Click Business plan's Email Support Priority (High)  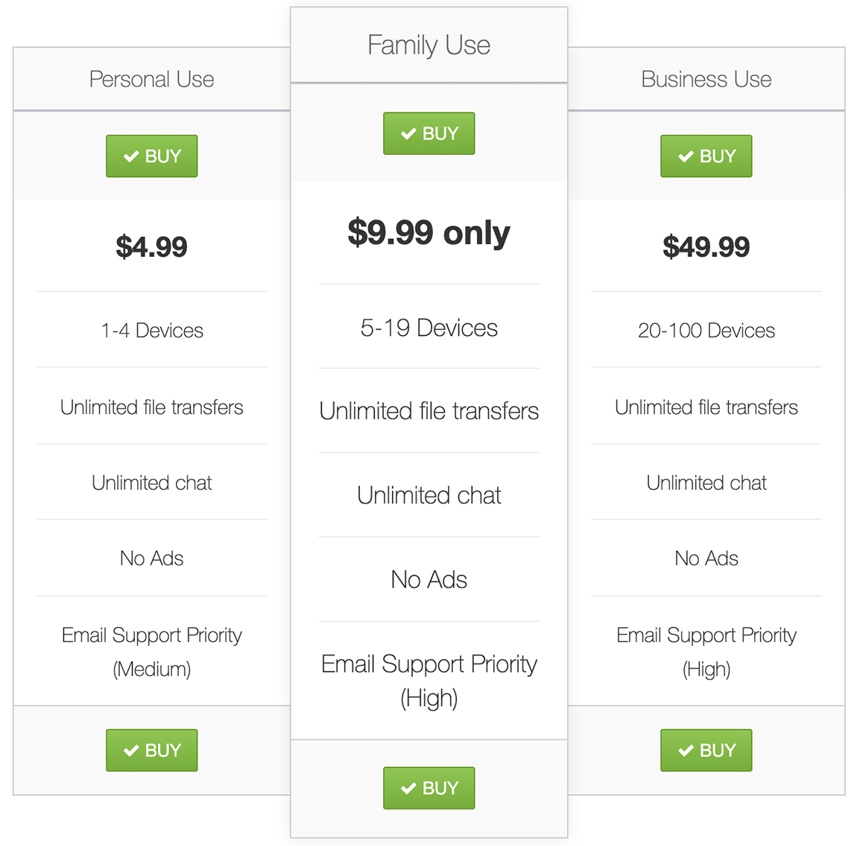coord(706,652)
